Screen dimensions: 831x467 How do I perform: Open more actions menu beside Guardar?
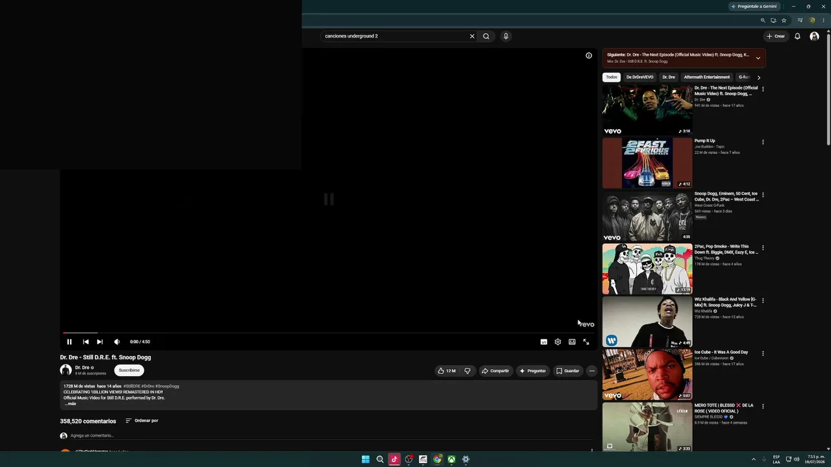591,371
